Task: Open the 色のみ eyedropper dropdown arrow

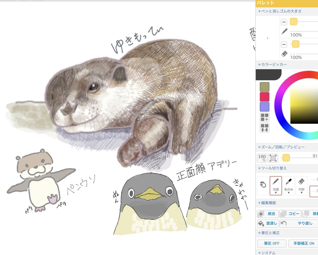Action: pos(289,193)
